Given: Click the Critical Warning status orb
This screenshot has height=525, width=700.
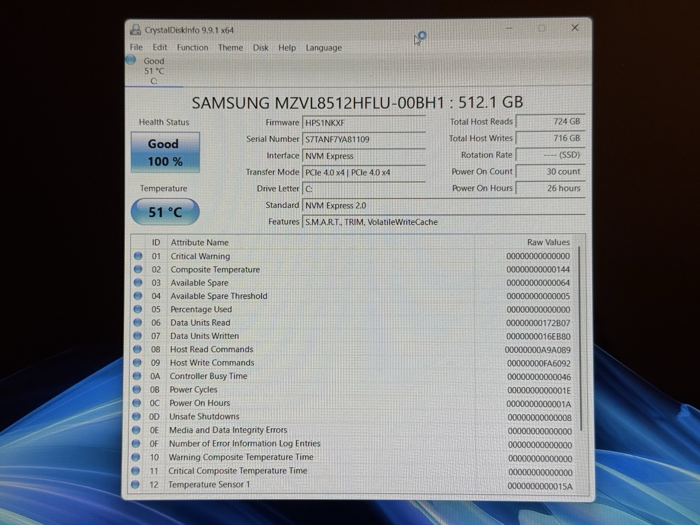Looking at the screenshot, I should [x=138, y=255].
